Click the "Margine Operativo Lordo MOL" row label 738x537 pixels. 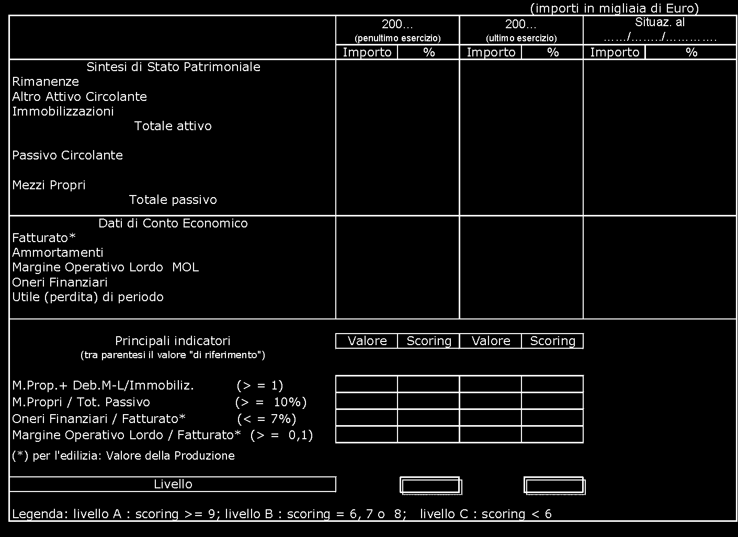click(x=105, y=267)
